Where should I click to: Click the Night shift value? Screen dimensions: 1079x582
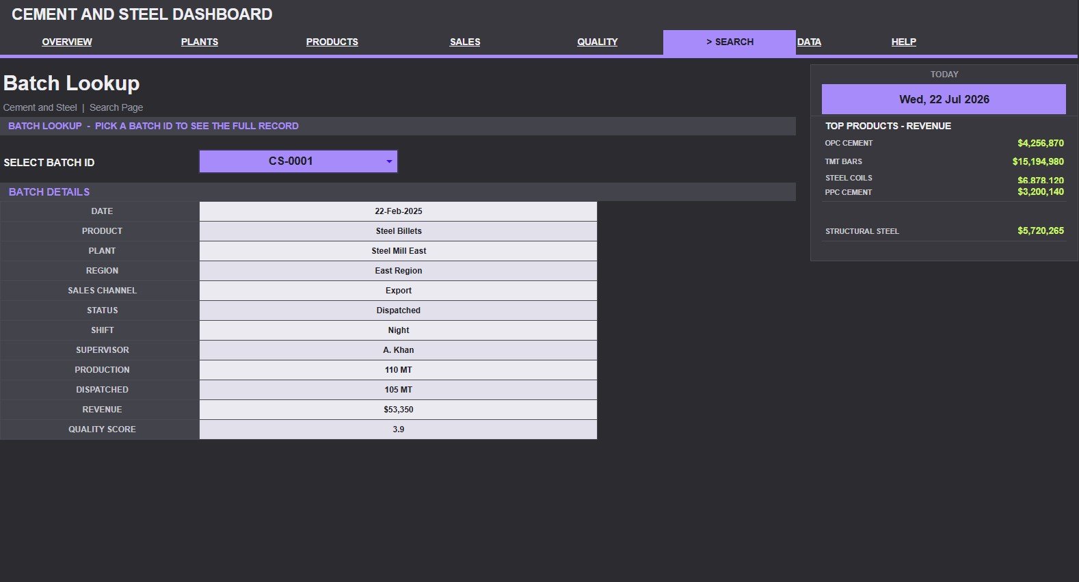(399, 330)
